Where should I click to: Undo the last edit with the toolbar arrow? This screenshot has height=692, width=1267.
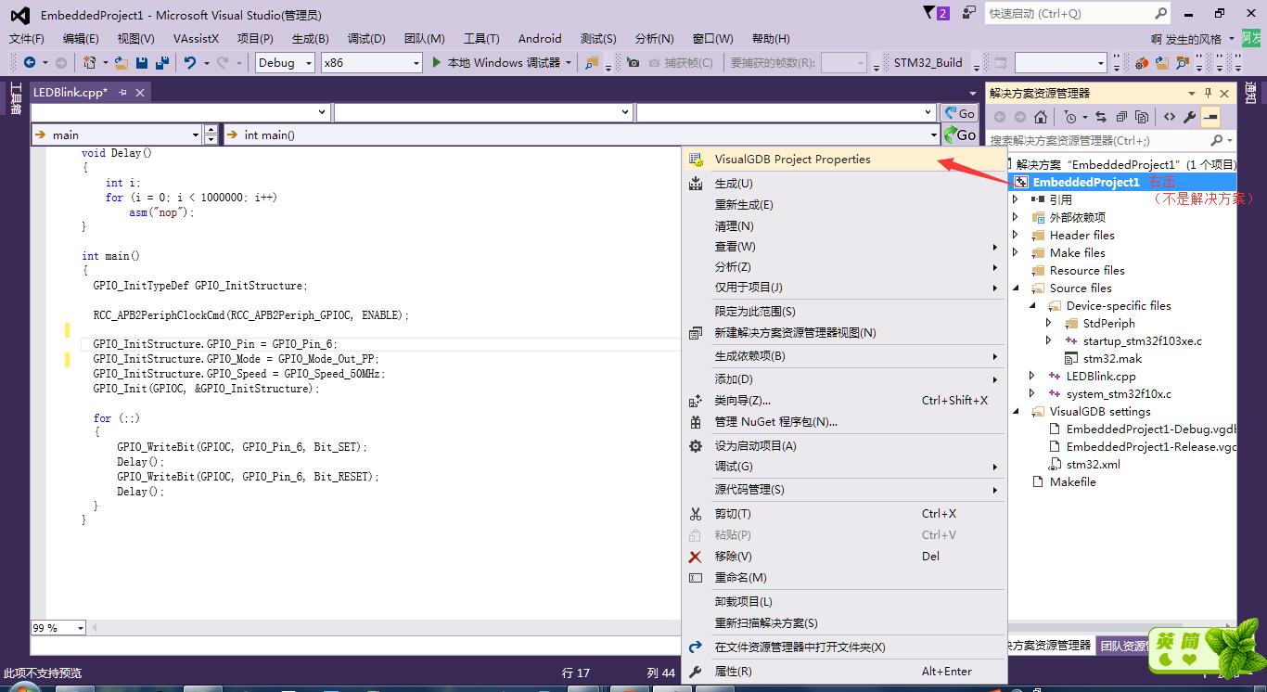pos(190,62)
